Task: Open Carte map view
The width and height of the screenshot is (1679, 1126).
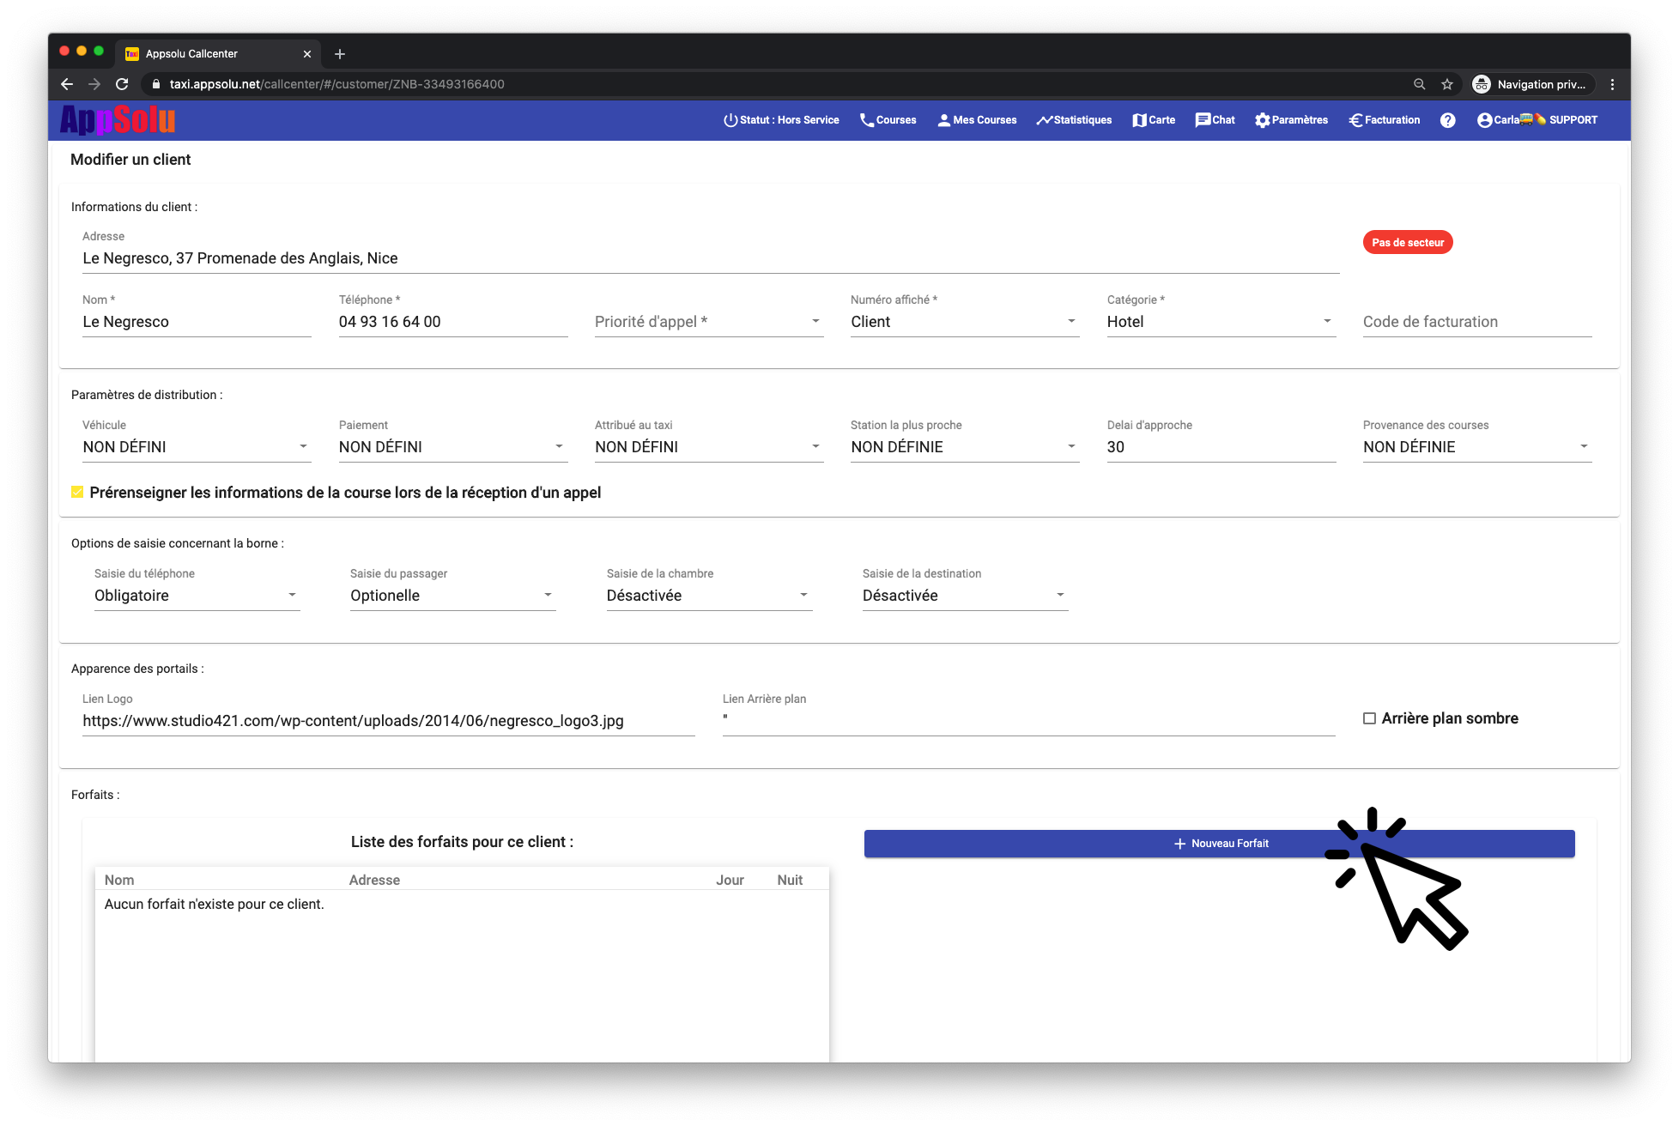Action: [1153, 120]
